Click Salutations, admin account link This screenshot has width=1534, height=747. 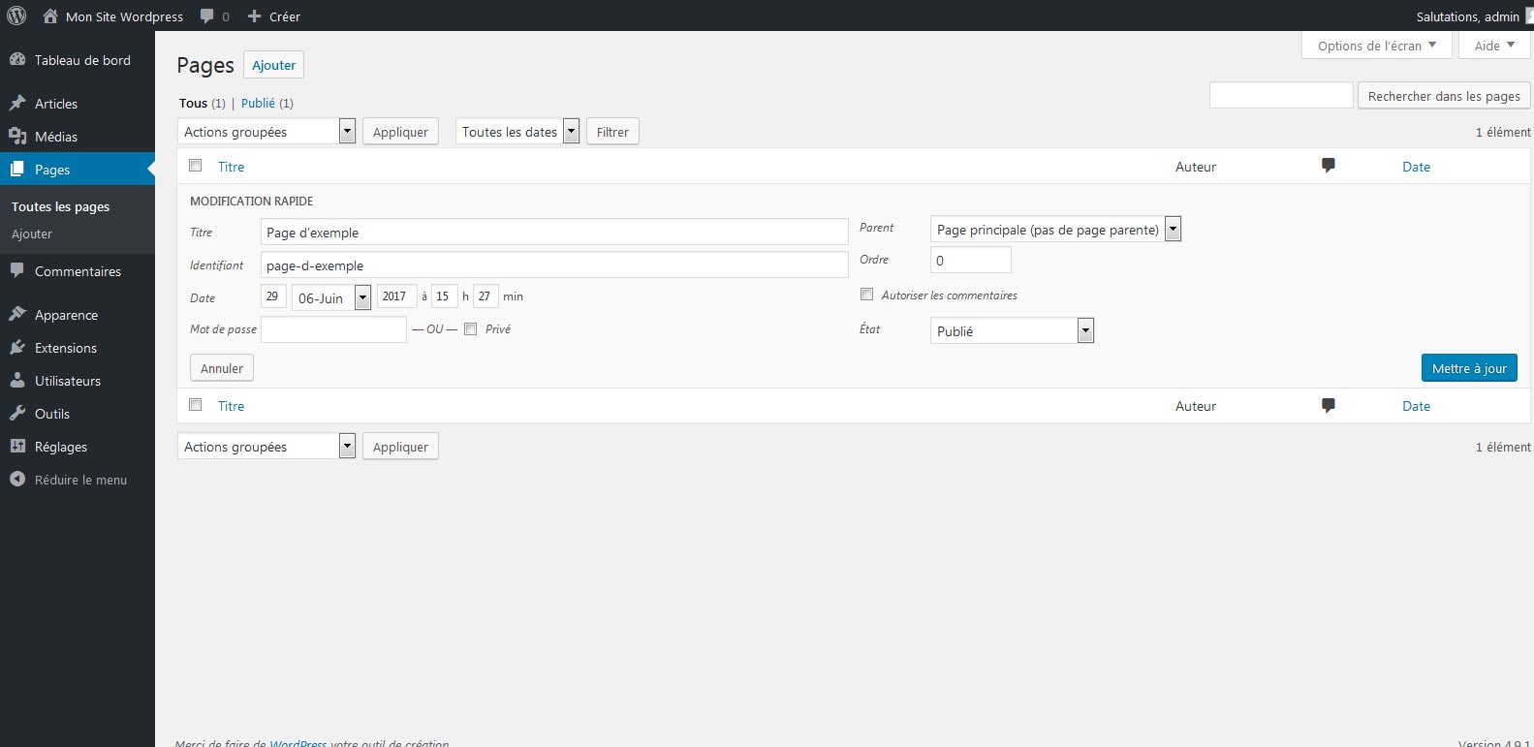(1467, 16)
